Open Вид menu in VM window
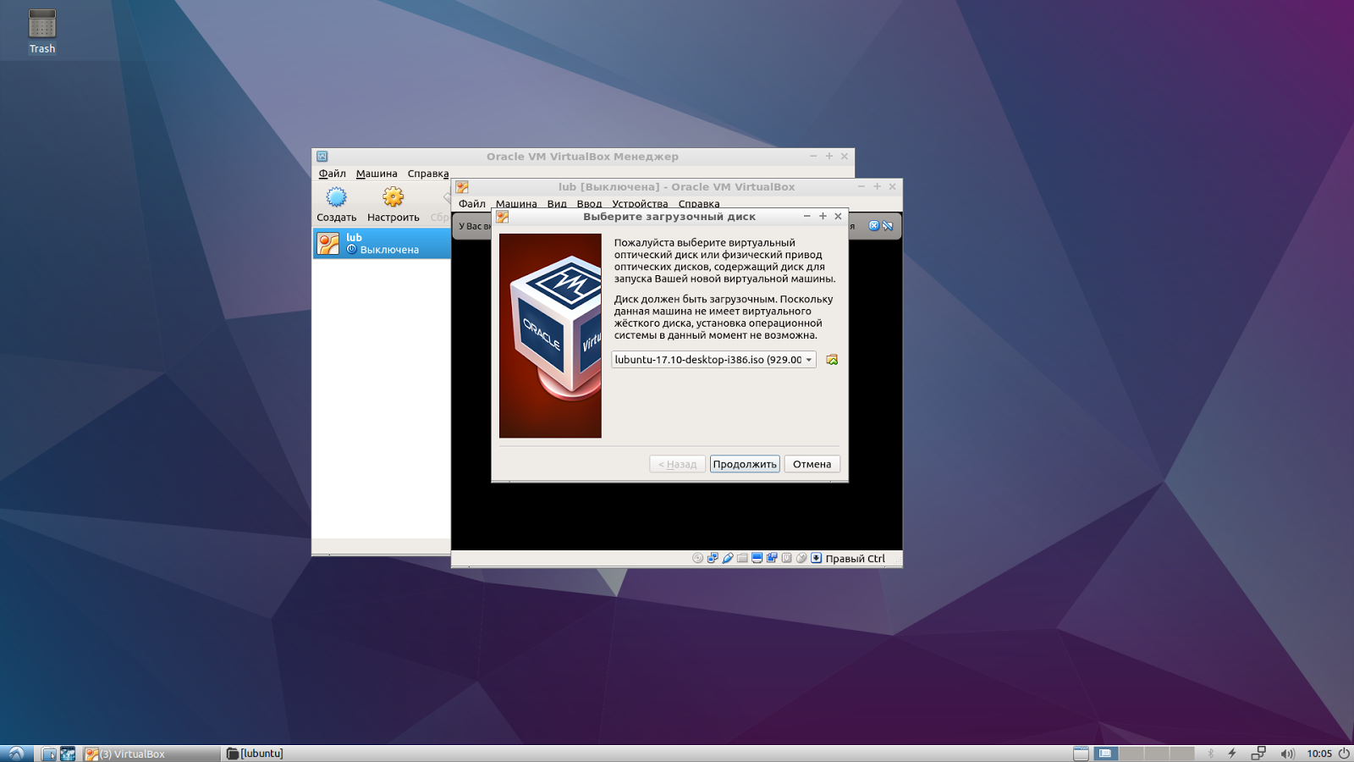The image size is (1354, 762). tap(557, 204)
